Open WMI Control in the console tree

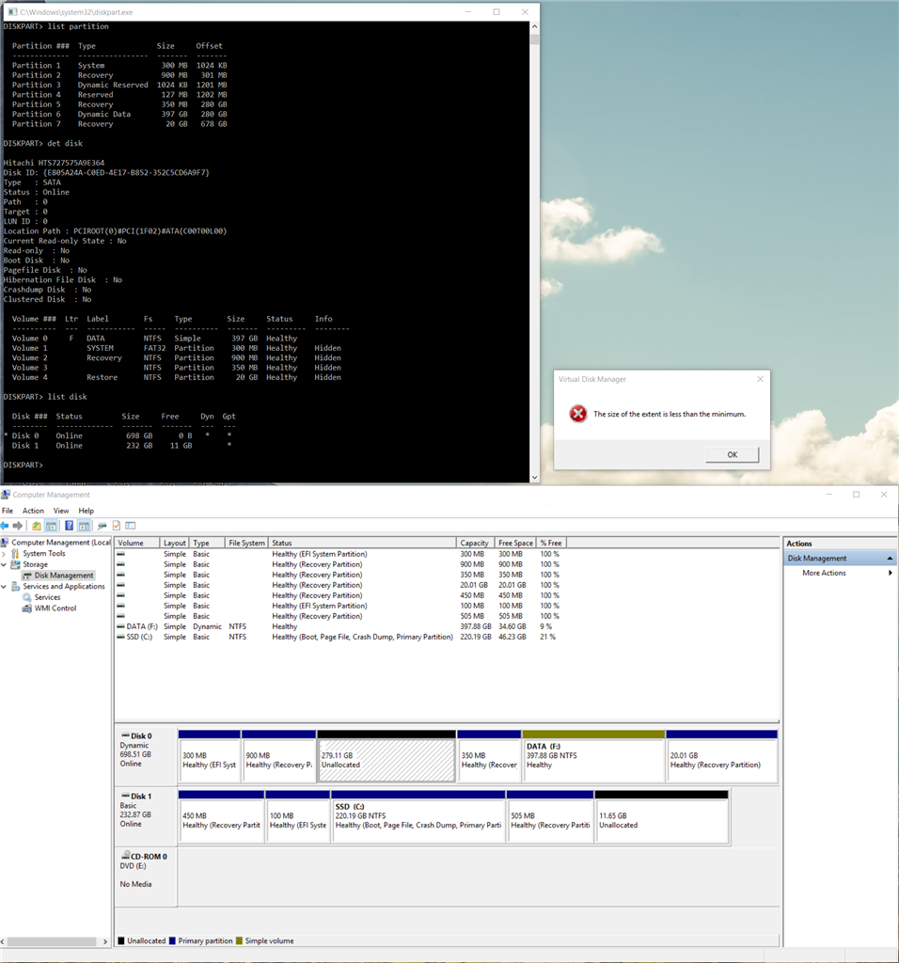point(55,608)
